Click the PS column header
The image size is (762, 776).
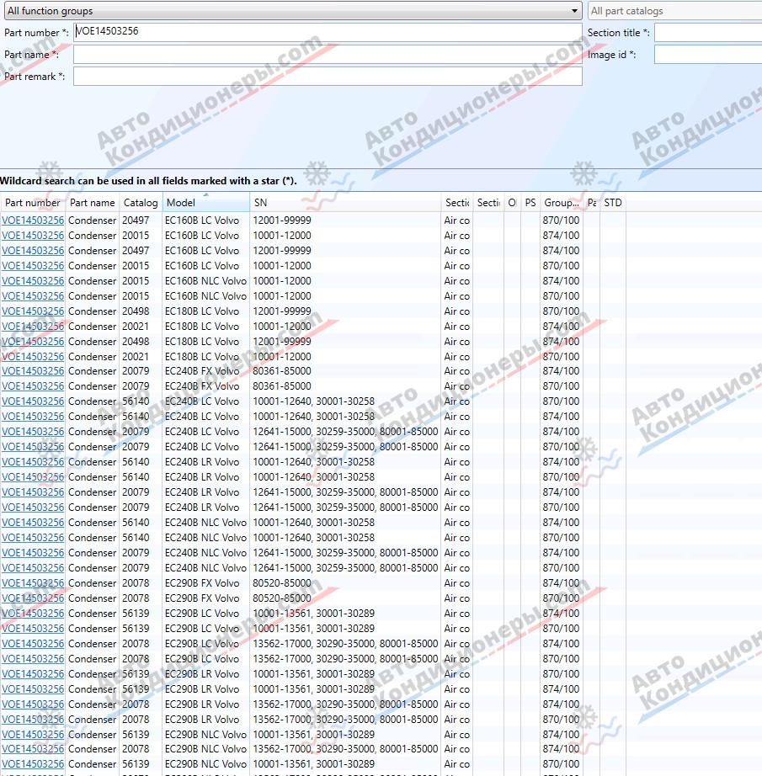(x=530, y=202)
